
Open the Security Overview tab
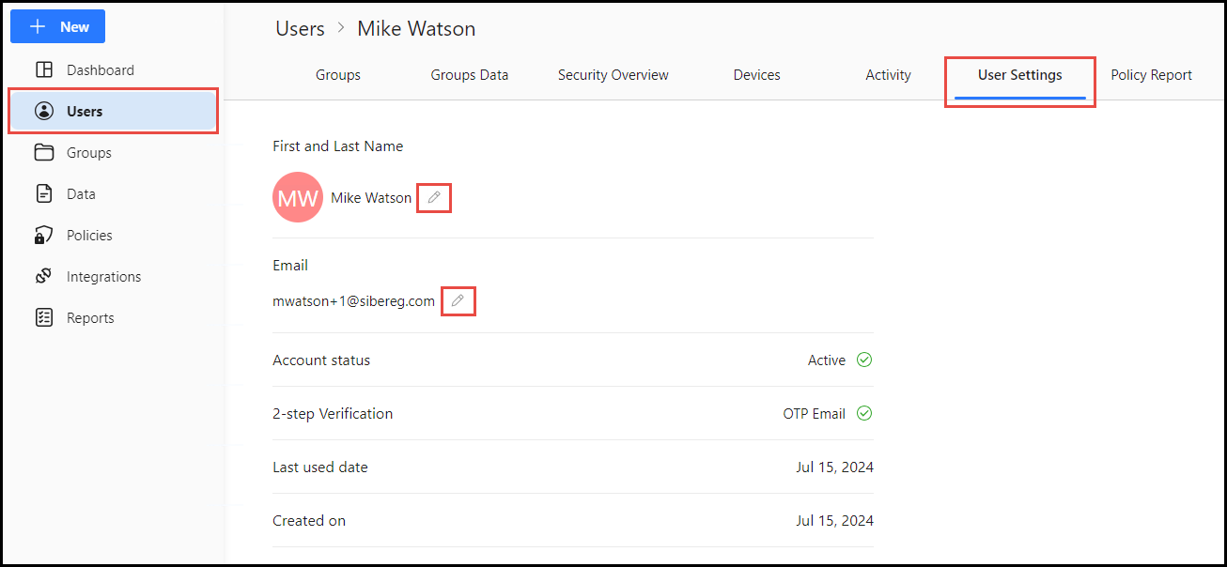coord(613,75)
